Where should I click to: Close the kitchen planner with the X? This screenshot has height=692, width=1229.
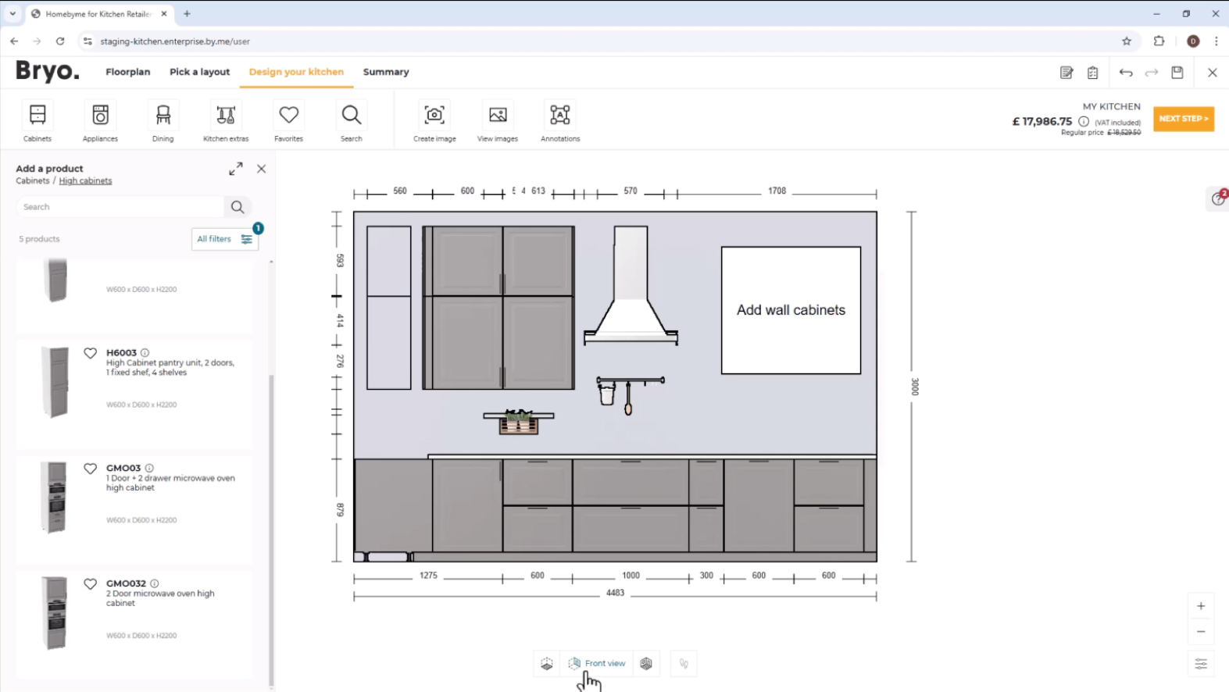[1213, 73]
